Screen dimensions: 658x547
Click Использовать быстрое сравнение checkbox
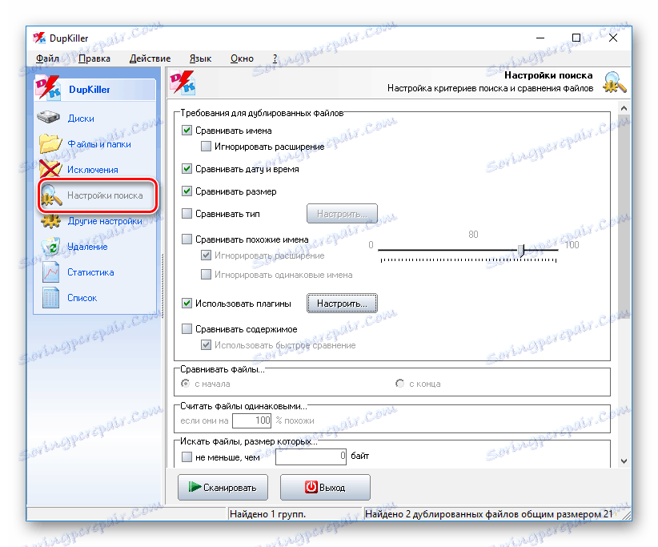pyautogui.click(x=206, y=345)
